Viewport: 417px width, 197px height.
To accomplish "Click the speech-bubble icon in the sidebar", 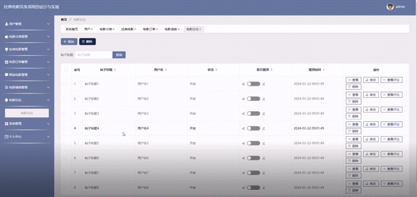I will (7, 75).
